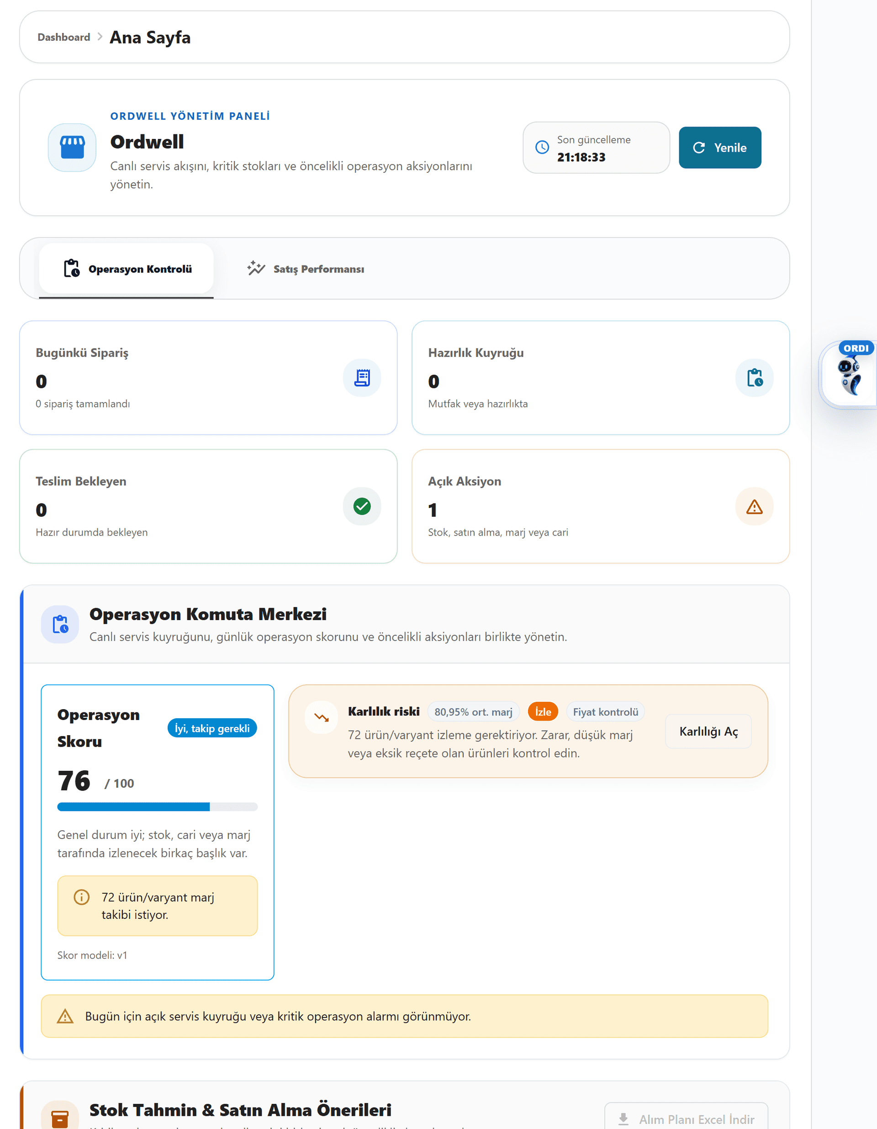
Task: Open the Bugünkü Sipariş card title
Action: click(x=82, y=353)
